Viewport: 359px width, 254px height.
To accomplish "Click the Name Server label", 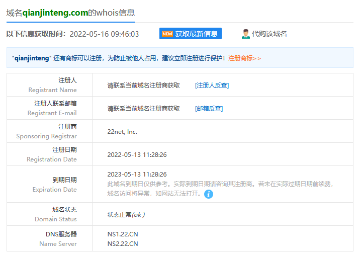I will point(58,244).
